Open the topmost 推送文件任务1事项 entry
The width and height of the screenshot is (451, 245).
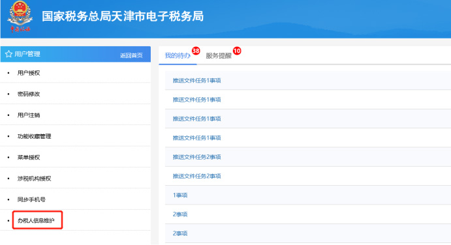196,80
